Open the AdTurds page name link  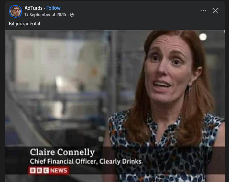33,8
